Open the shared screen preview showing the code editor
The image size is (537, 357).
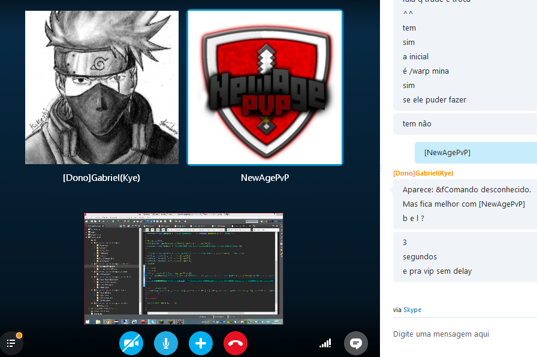tap(183, 269)
